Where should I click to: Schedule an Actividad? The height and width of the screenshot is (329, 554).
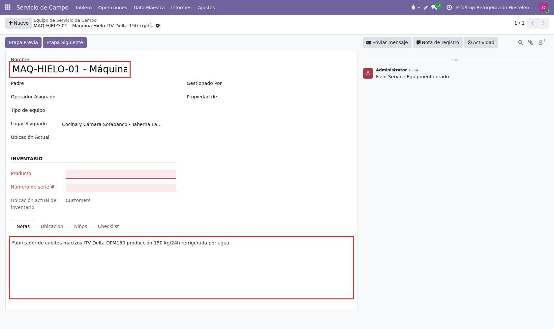(481, 42)
